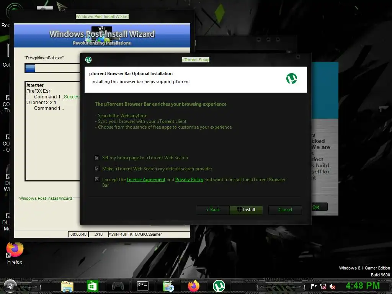
Task: Cancel the µTorrent Setup installation
Action: [285, 210]
